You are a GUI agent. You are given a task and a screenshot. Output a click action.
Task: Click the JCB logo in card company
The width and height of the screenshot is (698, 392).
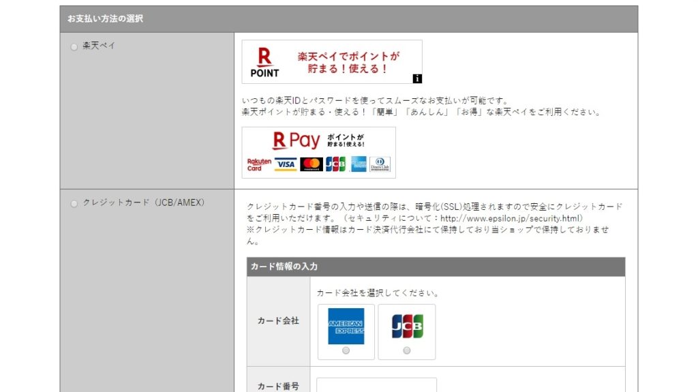(407, 326)
